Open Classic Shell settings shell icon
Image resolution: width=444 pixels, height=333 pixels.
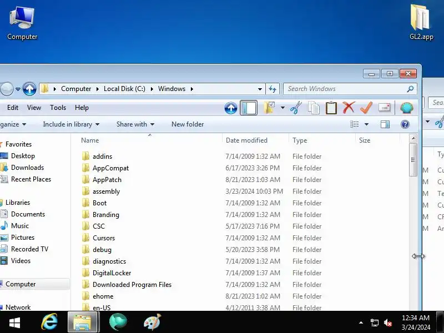[407, 108]
